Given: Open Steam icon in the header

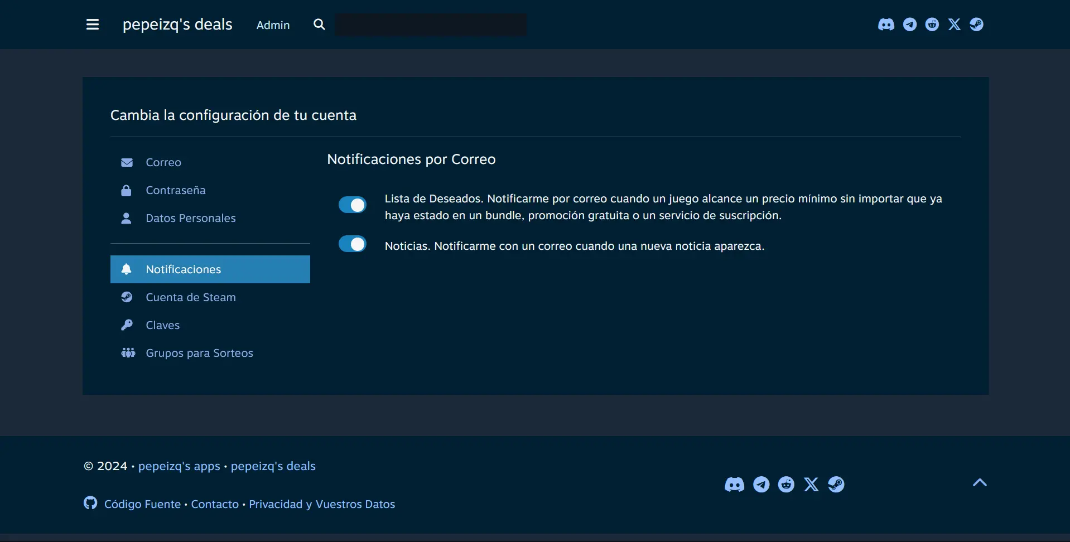Looking at the screenshot, I should pos(976,25).
